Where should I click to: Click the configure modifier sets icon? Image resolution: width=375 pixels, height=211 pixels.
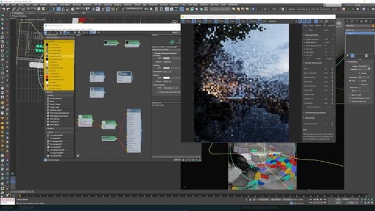tap(366, 56)
